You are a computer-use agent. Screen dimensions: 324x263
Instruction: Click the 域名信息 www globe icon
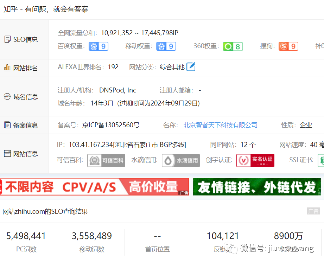(x=7, y=96)
